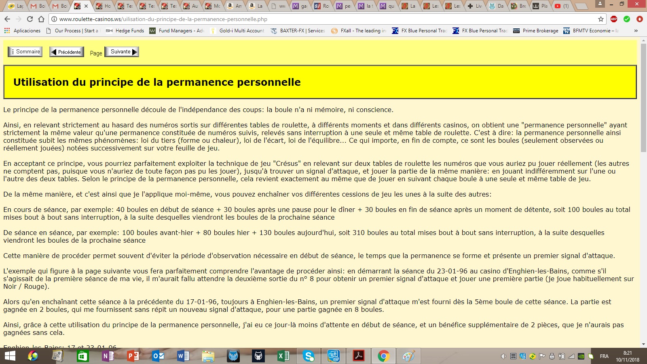
Task: Open the 'Prime Brokerage' bookmark
Action: pos(536,31)
